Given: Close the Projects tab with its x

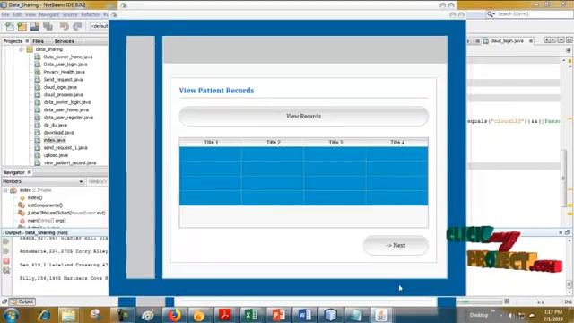Looking at the screenshot, I should tap(27, 41).
